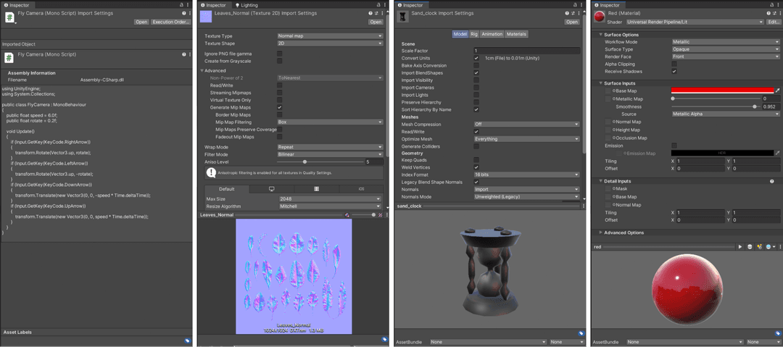The width and height of the screenshot is (783, 347).
Task: Collapse the Advanced foldout in texture settings
Action: (x=202, y=71)
